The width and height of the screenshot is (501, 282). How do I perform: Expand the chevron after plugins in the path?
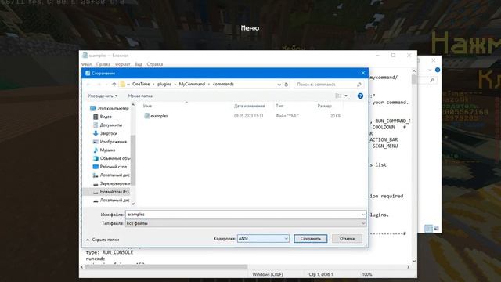coord(175,85)
